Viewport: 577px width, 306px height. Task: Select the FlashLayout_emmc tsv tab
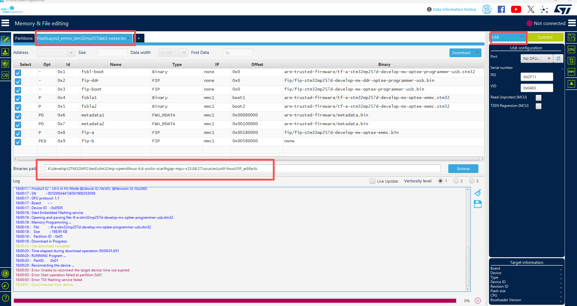81,38
